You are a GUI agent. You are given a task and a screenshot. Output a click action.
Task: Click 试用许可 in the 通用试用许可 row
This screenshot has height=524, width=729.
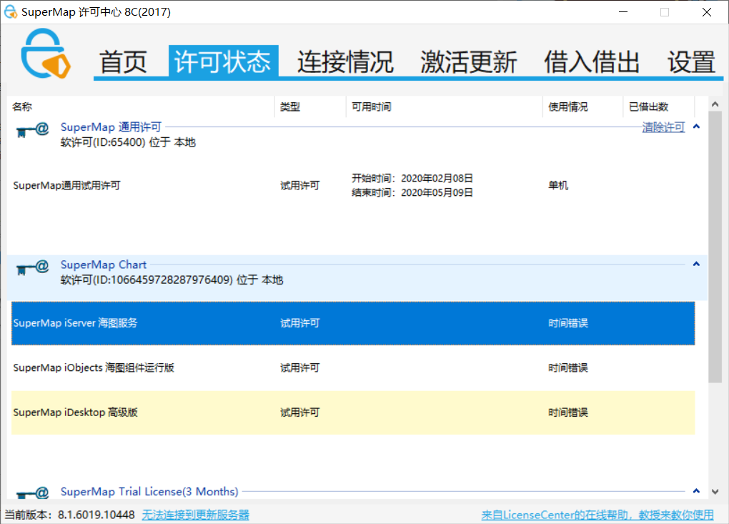pyautogui.click(x=300, y=186)
